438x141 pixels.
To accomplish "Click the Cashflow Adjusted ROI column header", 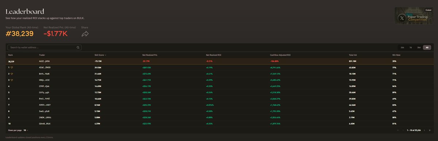I will point(280,55).
